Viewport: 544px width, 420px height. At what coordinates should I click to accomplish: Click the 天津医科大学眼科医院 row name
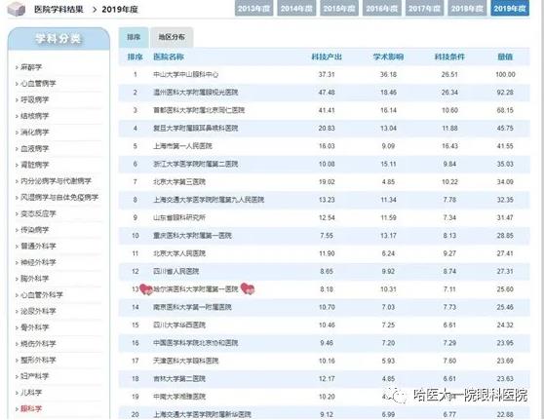pos(185,361)
